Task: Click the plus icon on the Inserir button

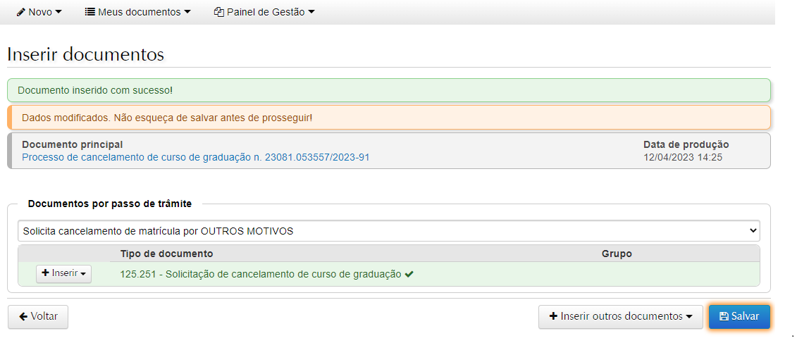Action: (x=47, y=273)
